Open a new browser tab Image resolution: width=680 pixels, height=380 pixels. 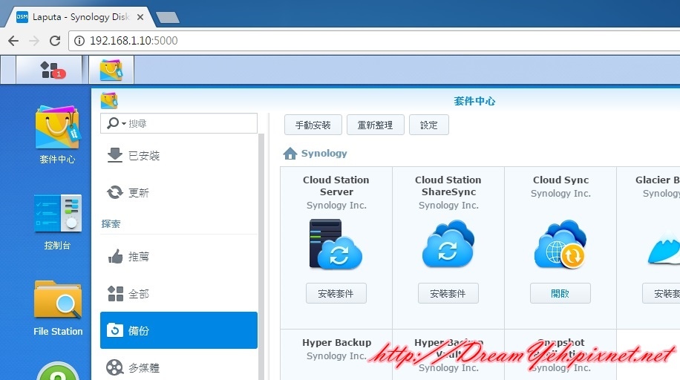168,17
